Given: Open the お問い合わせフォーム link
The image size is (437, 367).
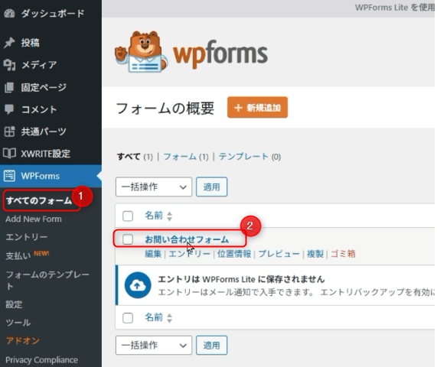Looking at the screenshot, I should pyautogui.click(x=187, y=239).
